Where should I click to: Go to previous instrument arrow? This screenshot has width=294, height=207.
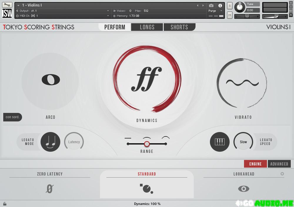pos(198,5)
